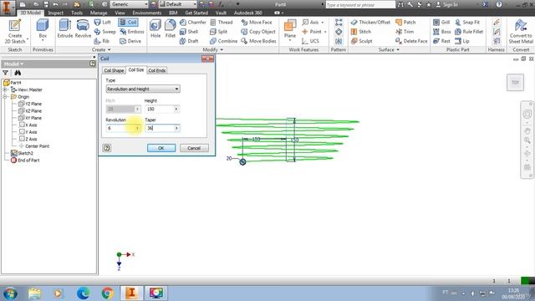Click the Split tool
The height and width of the screenshot is (301, 535).
point(219,32)
